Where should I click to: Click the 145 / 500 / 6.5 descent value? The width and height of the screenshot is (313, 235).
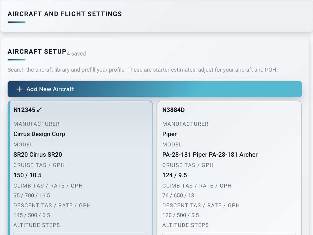pyautogui.click(x=32, y=215)
